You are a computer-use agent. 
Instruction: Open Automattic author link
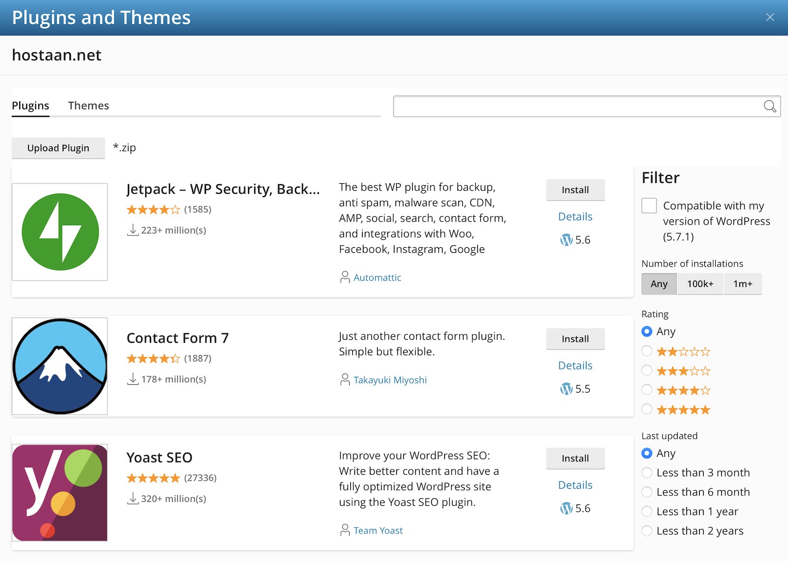point(377,277)
